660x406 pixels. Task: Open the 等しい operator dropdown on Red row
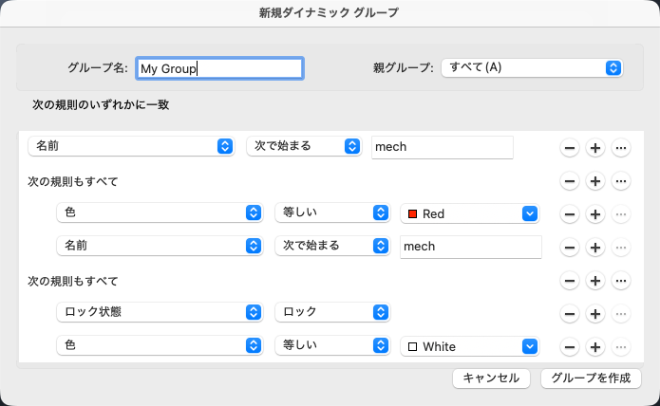pos(331,213)
